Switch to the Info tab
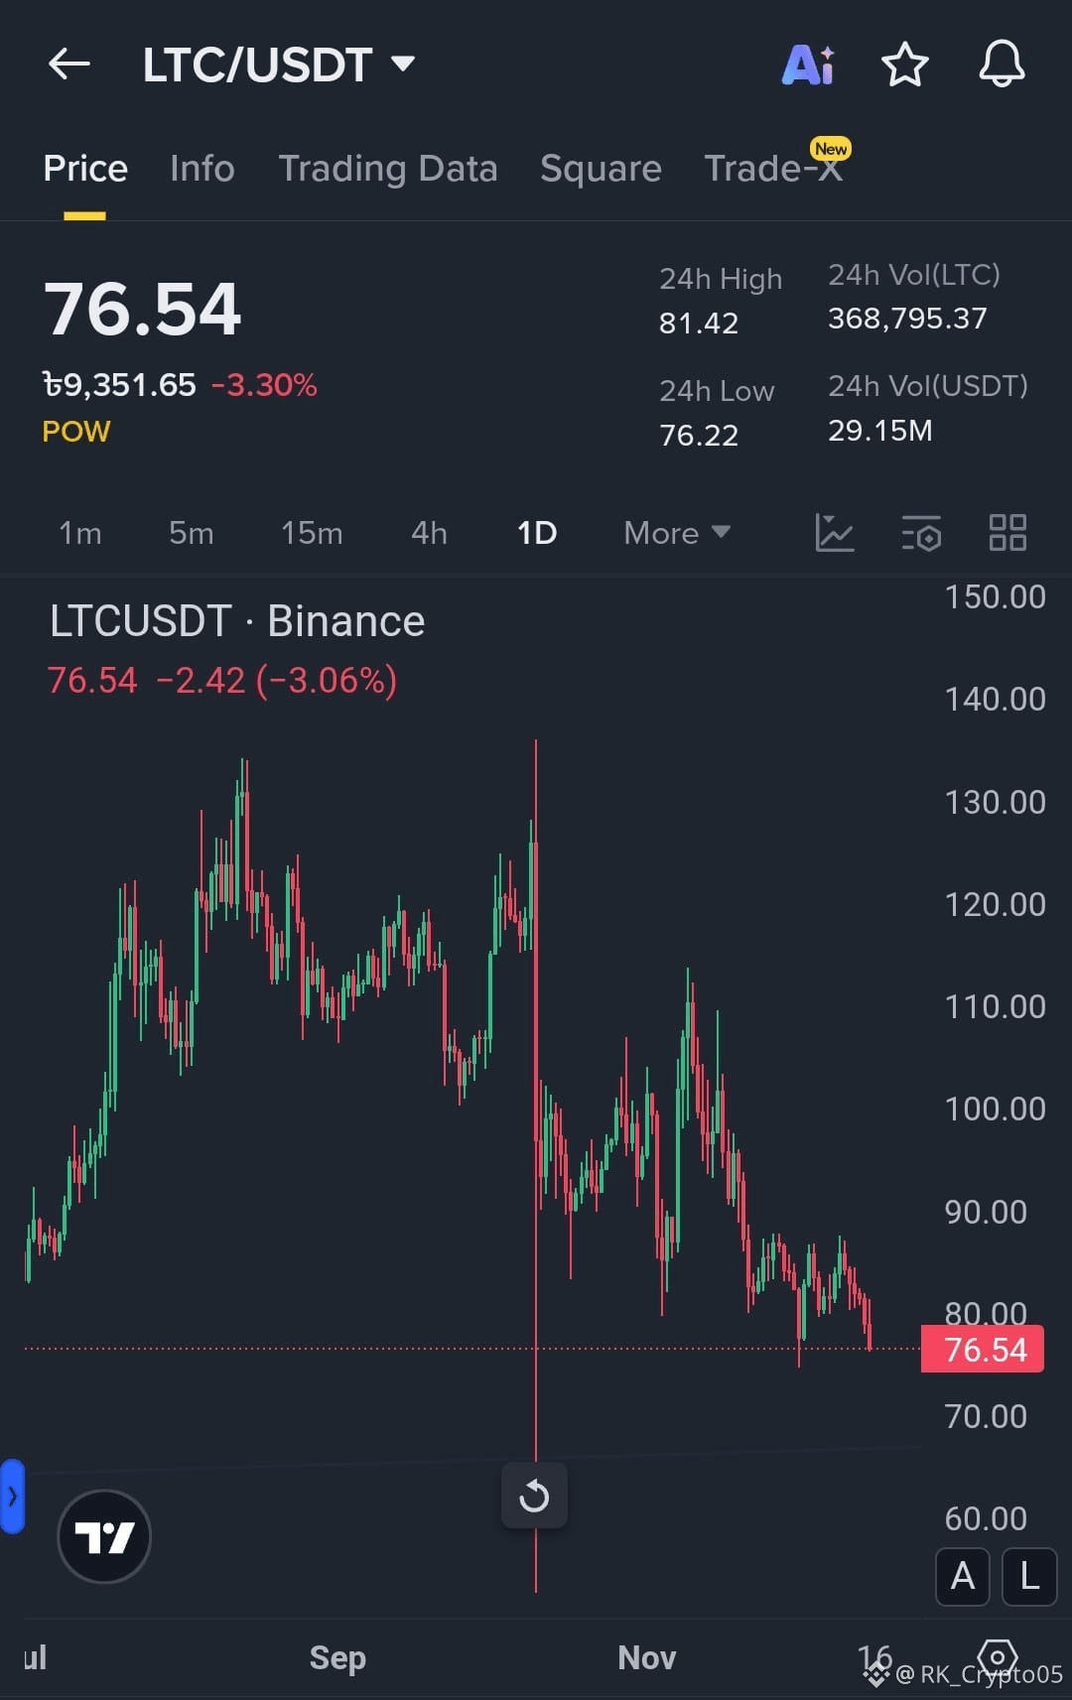Viewport: 1072px width, 1700px height. [202, 169]
